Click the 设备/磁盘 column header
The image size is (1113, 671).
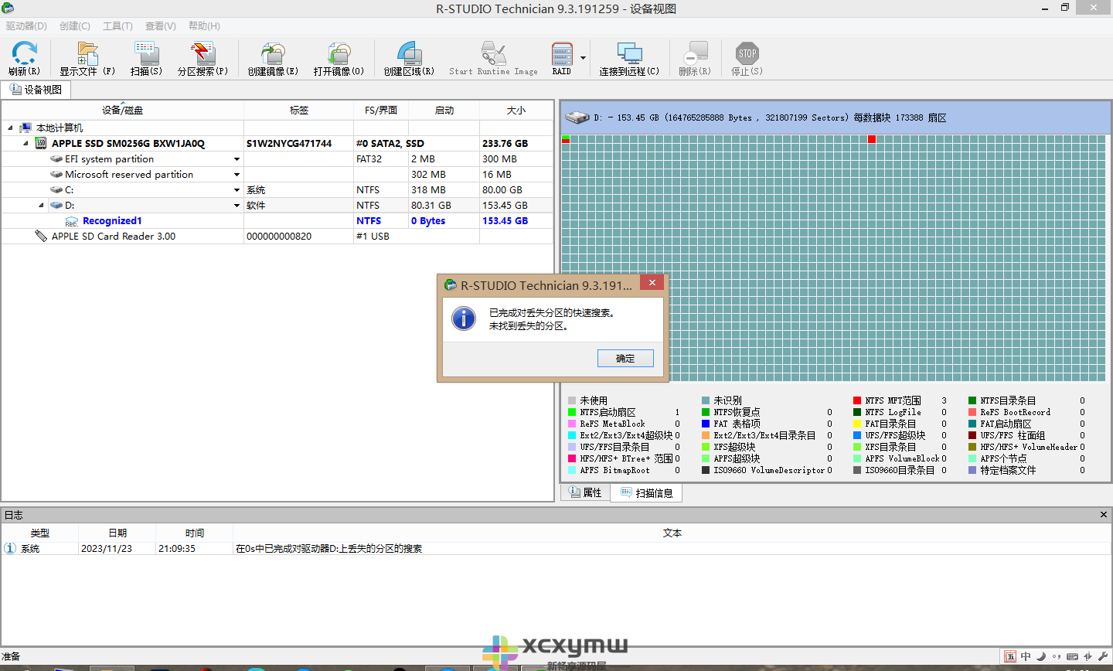pos(122,110)
